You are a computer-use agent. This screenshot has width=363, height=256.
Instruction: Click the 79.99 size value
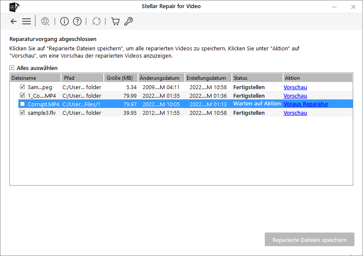click(130, 96)
